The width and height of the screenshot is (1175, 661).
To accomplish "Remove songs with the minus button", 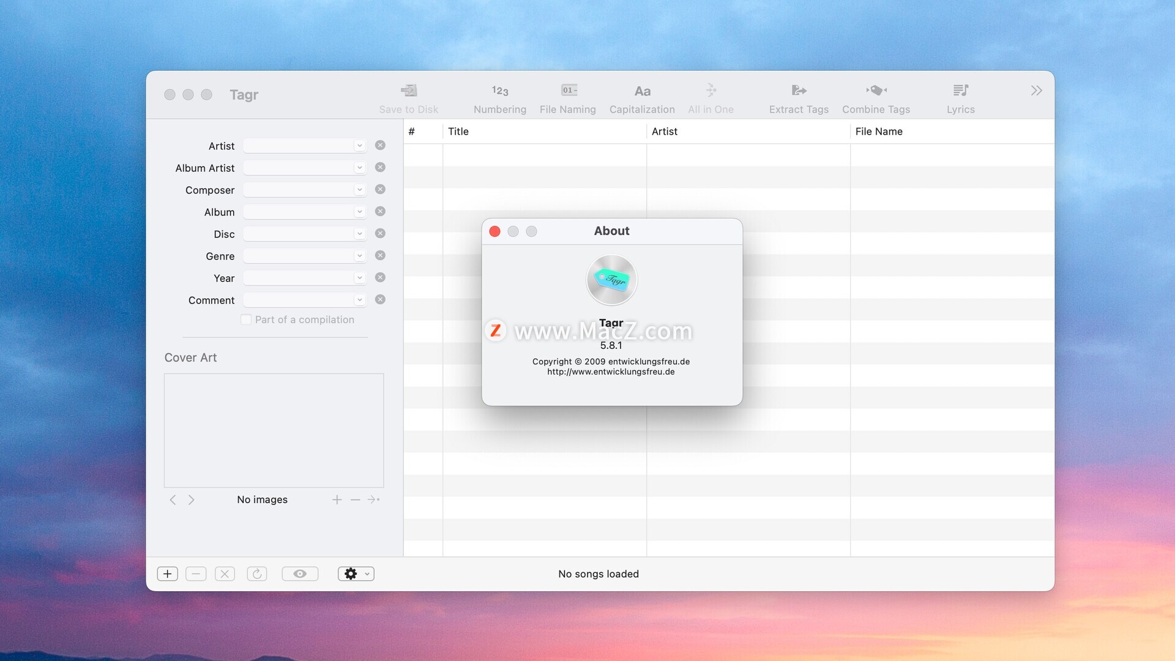I will pyautogui.click(x=196, y=574).
